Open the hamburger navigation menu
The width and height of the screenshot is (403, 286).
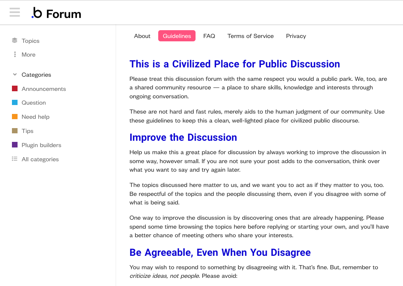(x=15, y=12)
